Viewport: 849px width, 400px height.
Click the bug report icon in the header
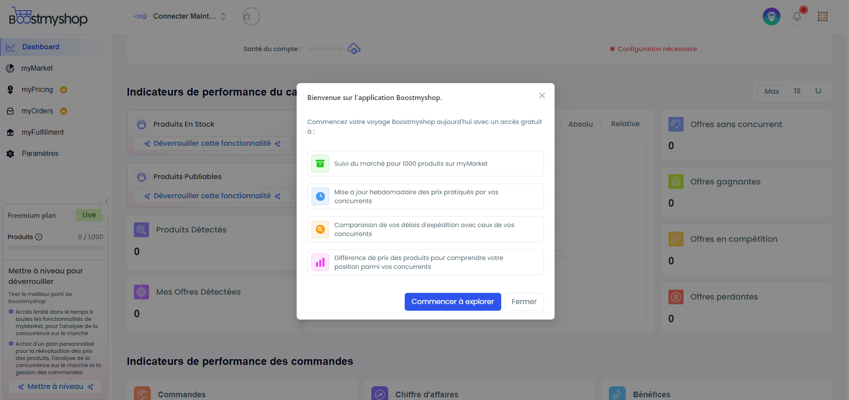(251, 16)
